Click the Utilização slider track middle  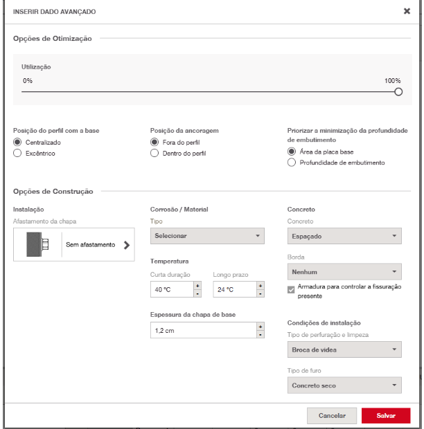pyautogui.click(x=210, y=92)
